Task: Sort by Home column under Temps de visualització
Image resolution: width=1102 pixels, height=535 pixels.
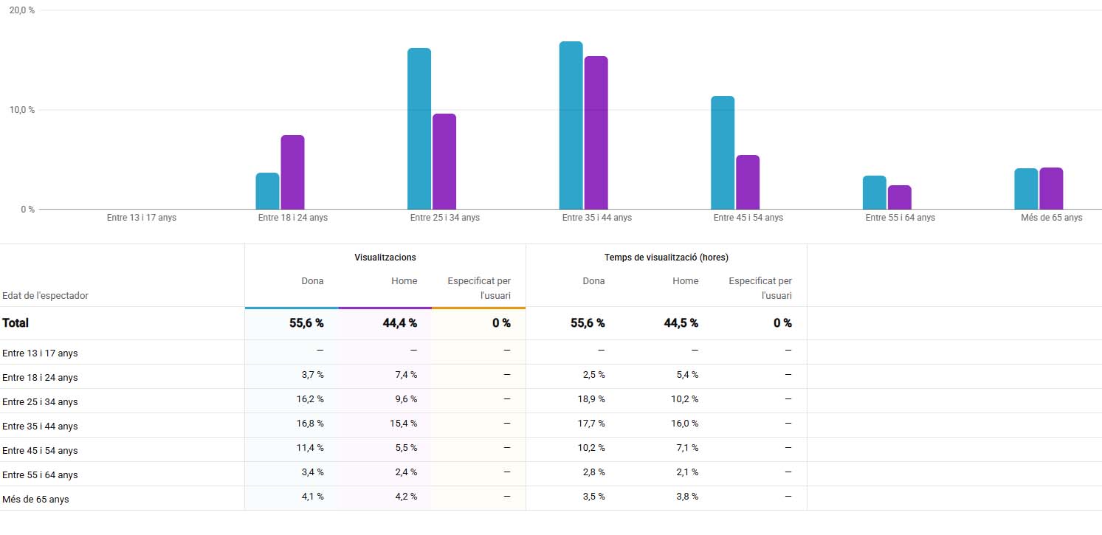Action: (685, 280)
